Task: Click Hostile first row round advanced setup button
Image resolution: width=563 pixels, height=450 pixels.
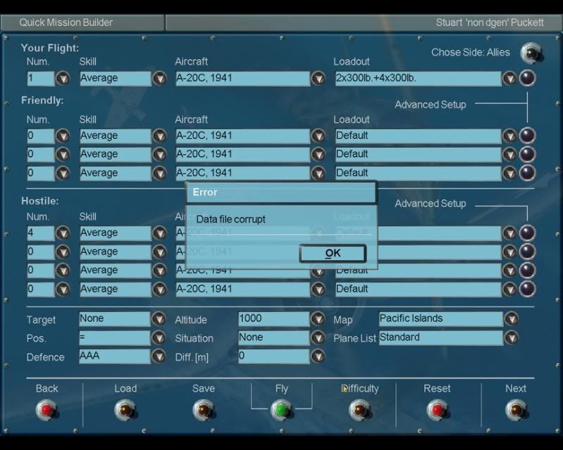Action: (x=527, y=233)
